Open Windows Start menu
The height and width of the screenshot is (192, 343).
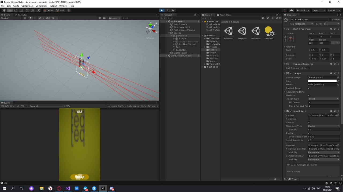(x=4, y=188)
